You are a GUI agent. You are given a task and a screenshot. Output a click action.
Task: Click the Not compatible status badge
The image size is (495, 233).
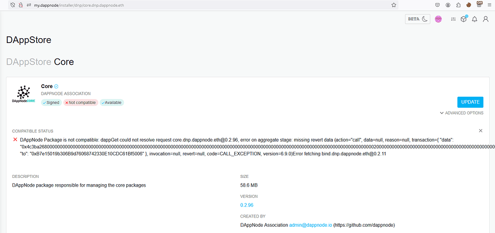coord(81,102)
